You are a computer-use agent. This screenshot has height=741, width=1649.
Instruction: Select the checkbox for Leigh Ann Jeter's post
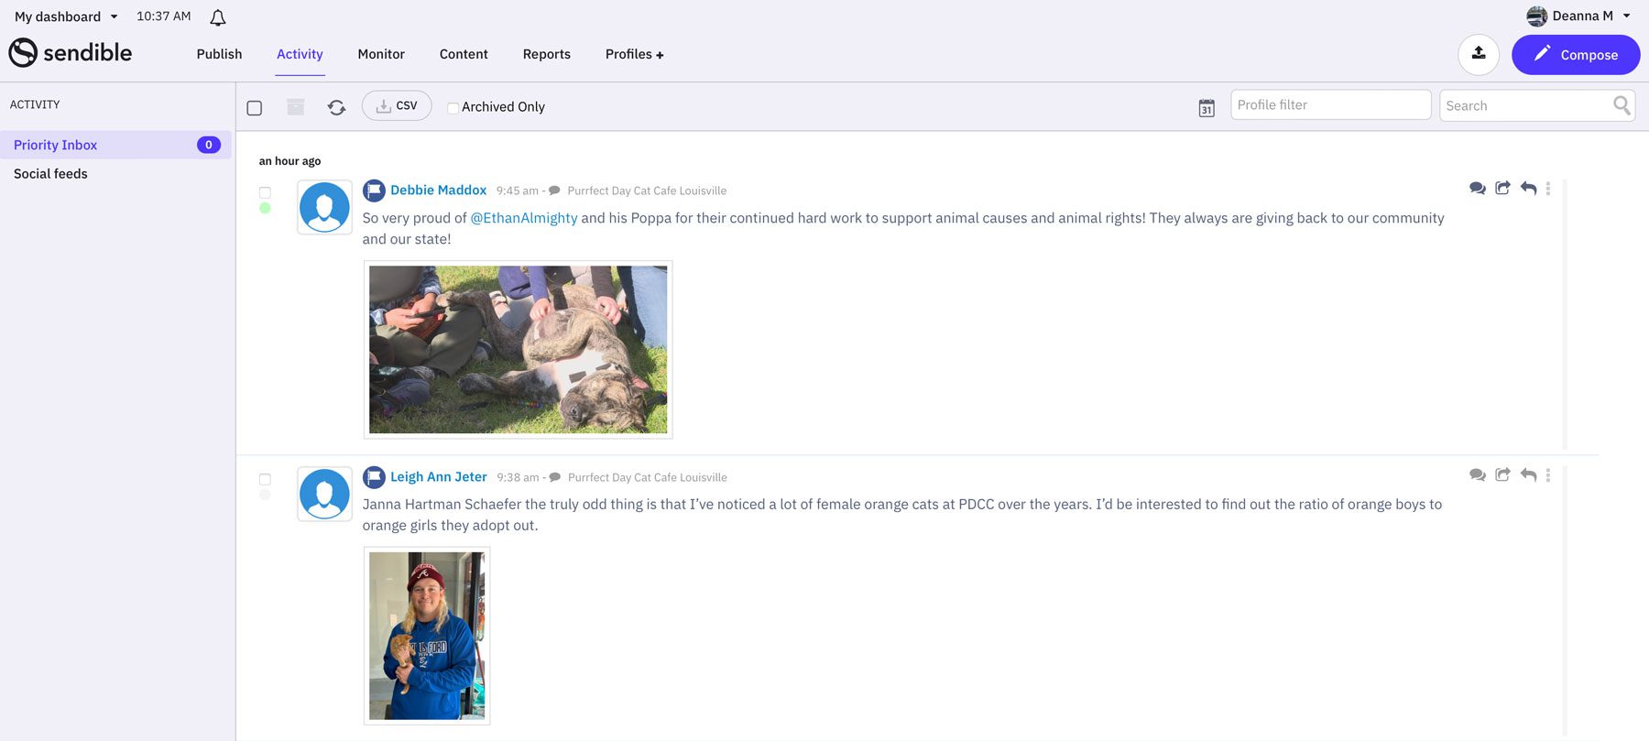pos(265,479)
